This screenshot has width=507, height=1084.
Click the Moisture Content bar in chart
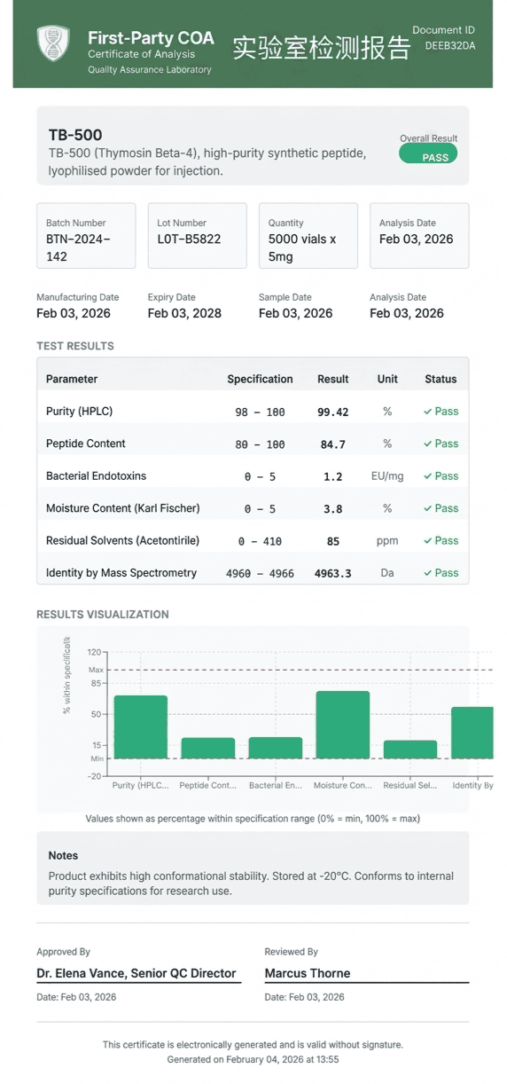point(343,725)
